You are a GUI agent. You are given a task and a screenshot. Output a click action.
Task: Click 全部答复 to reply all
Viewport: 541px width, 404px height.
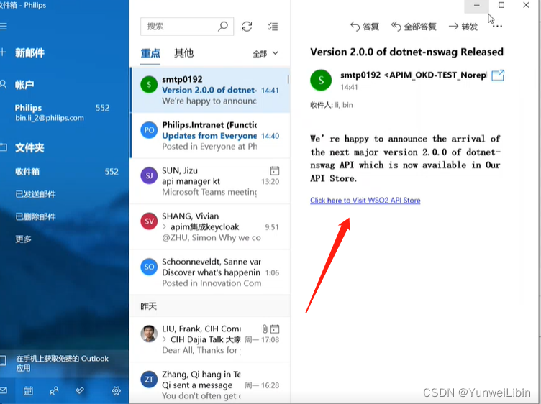pos(414,27)
